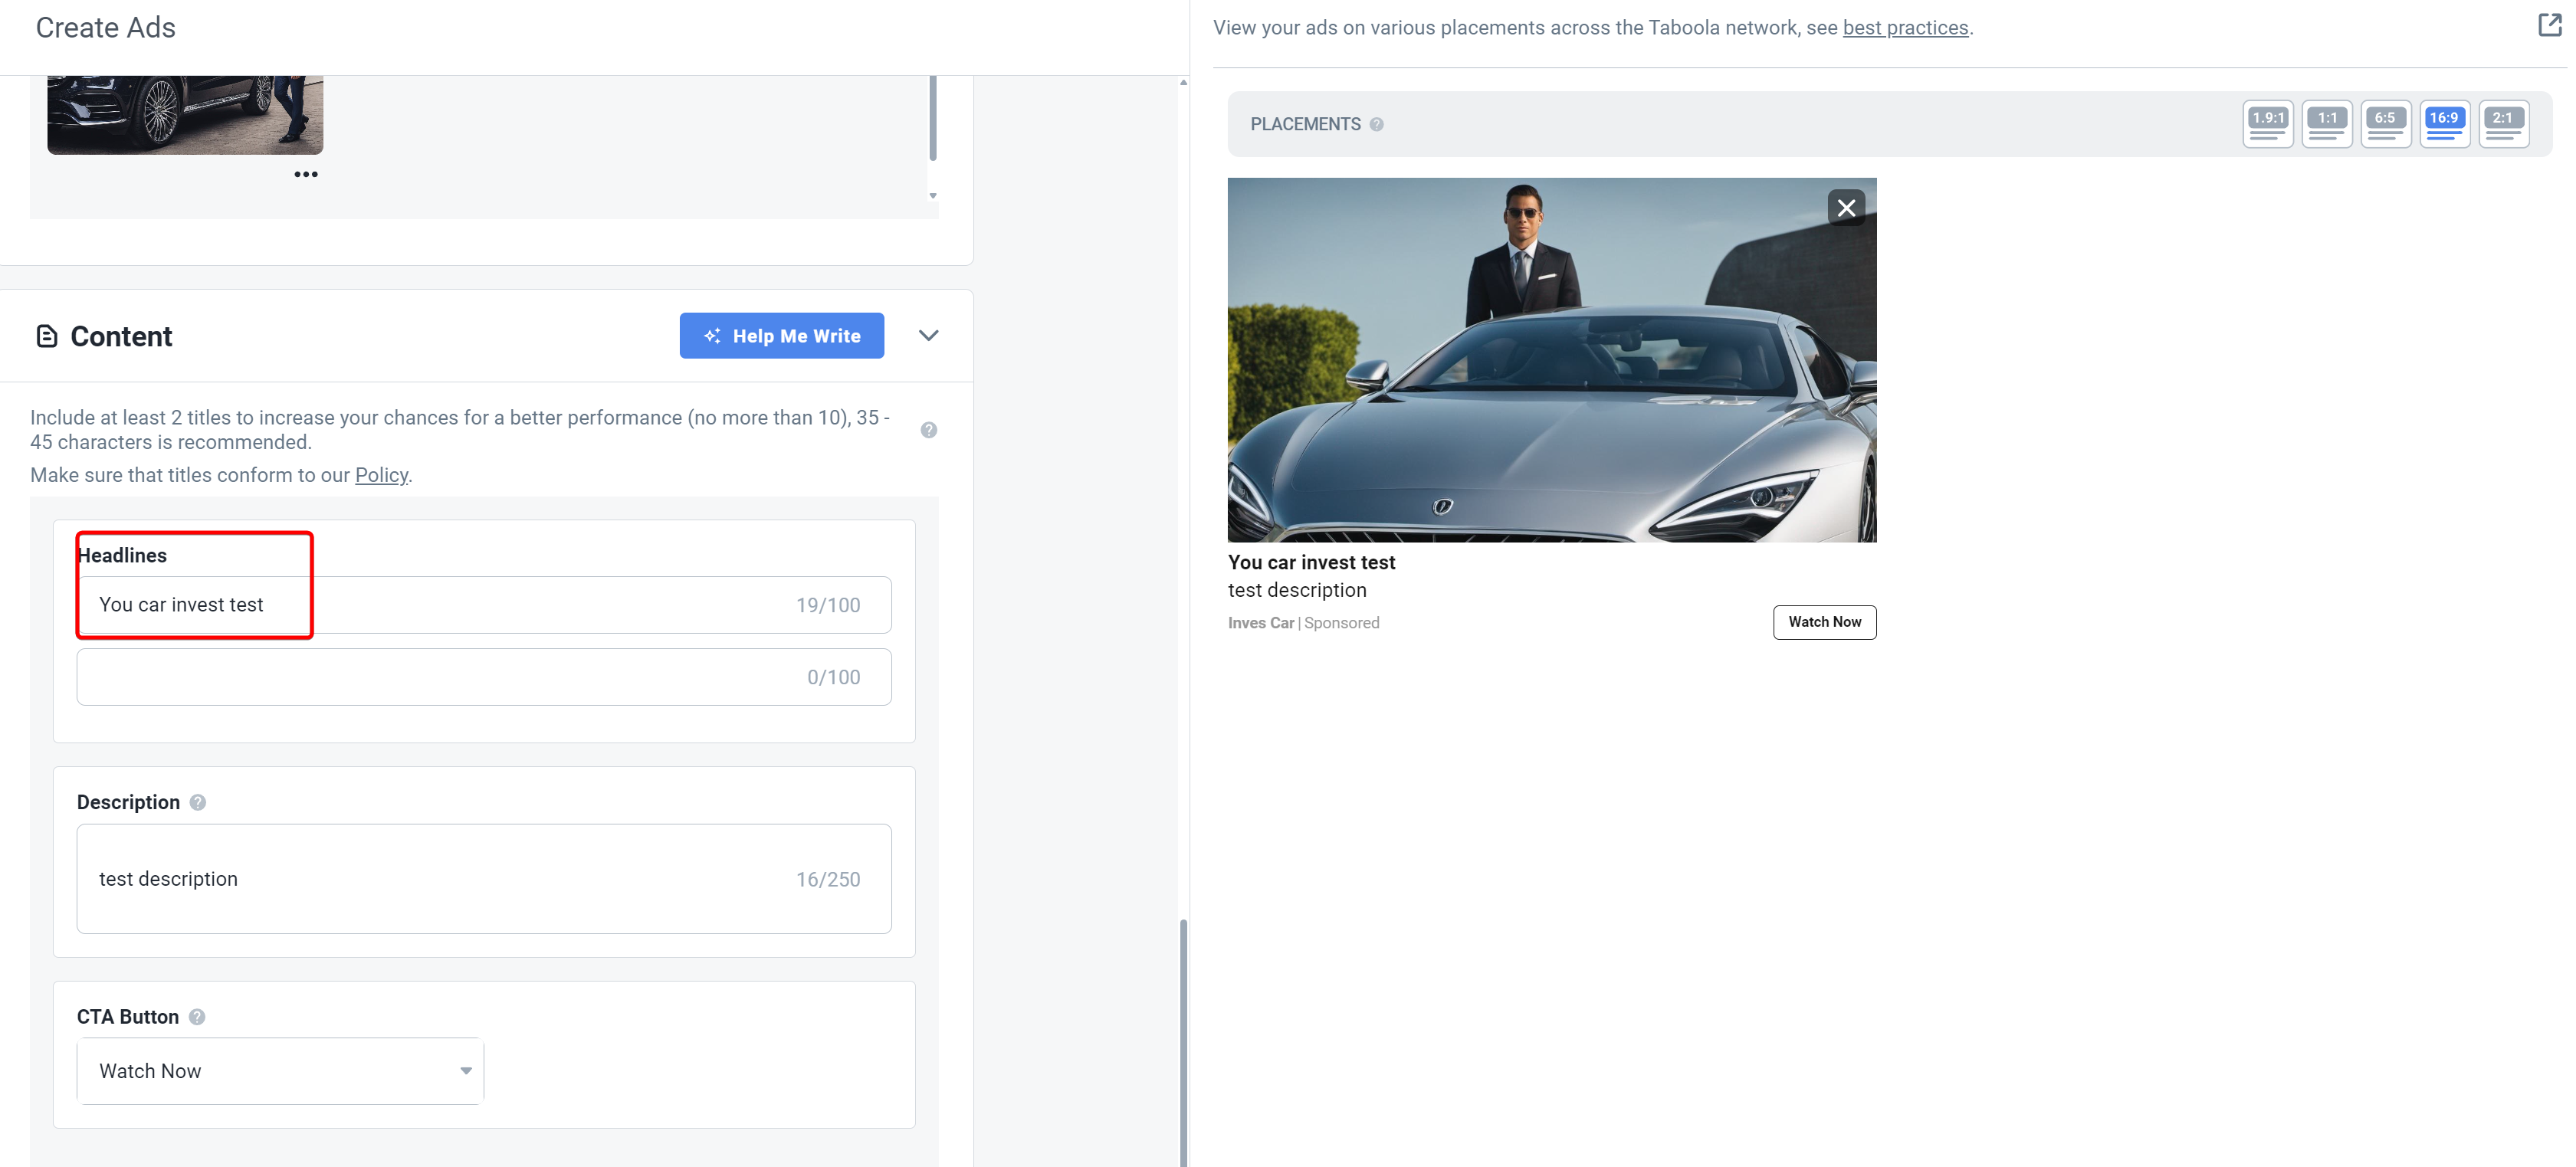
Task: Select the 16:9 placement ratio icon
Action: point(2444,124)
